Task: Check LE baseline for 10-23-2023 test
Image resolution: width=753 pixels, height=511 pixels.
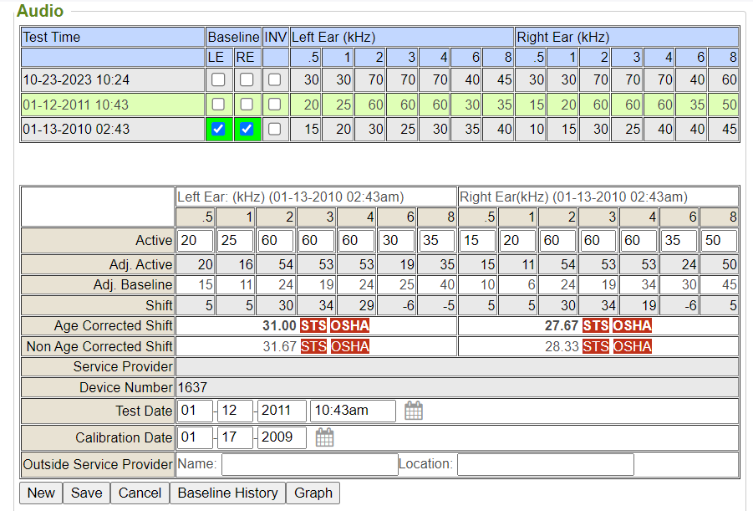Action: [218, 80]
